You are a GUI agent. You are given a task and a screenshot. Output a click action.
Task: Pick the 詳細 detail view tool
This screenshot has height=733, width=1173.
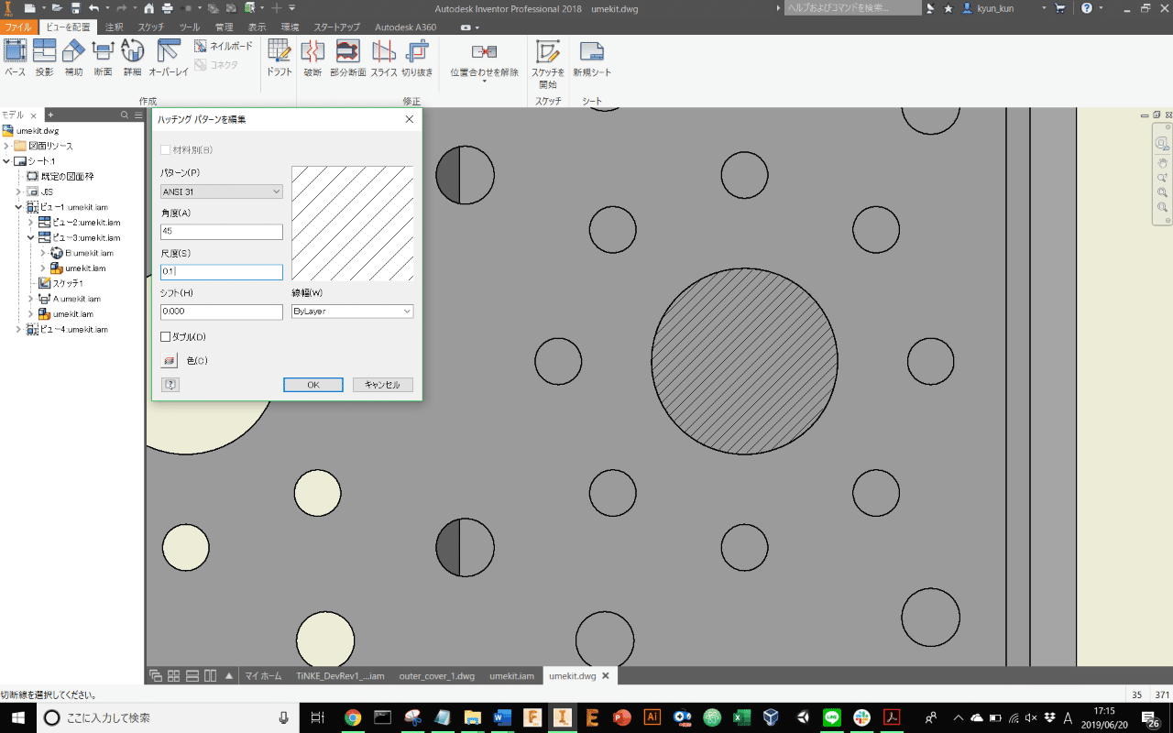pyautogui.click(x=132, y=57)
